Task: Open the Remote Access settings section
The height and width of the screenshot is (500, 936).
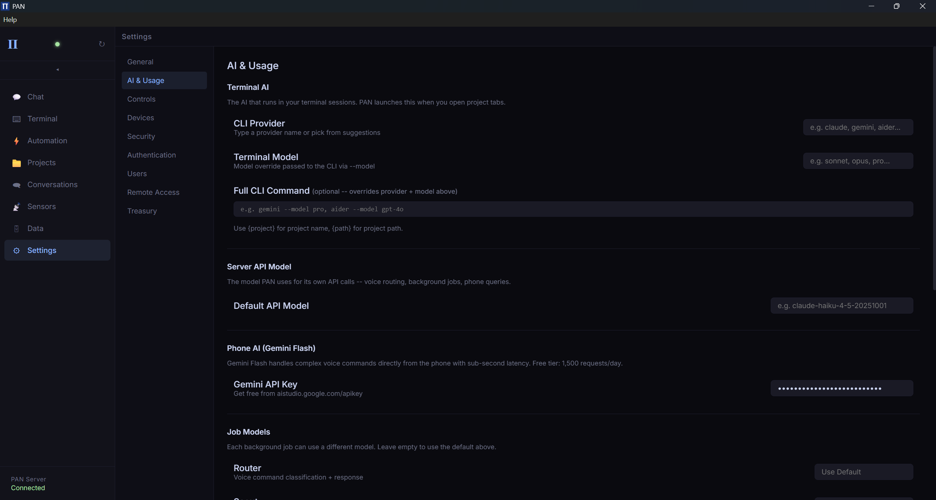Action: [x=153, y=192]
